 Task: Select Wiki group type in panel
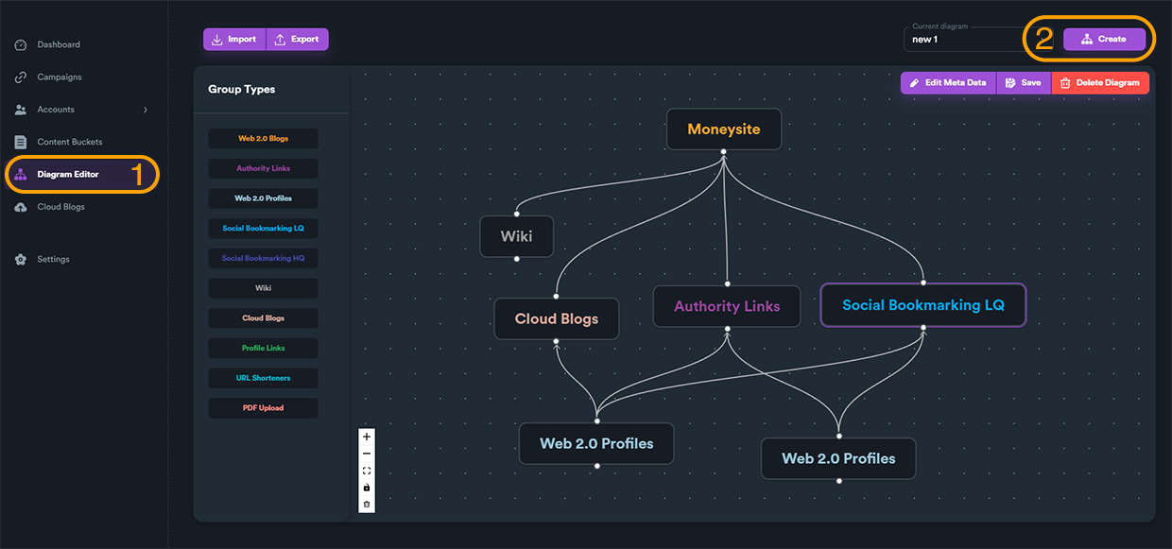coord(263,288)
